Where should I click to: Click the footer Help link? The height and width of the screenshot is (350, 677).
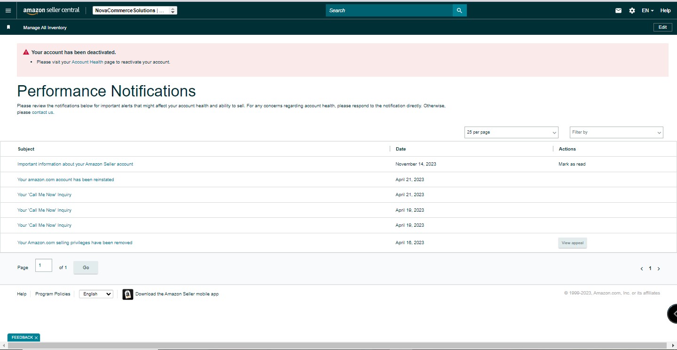pos(22,294)
